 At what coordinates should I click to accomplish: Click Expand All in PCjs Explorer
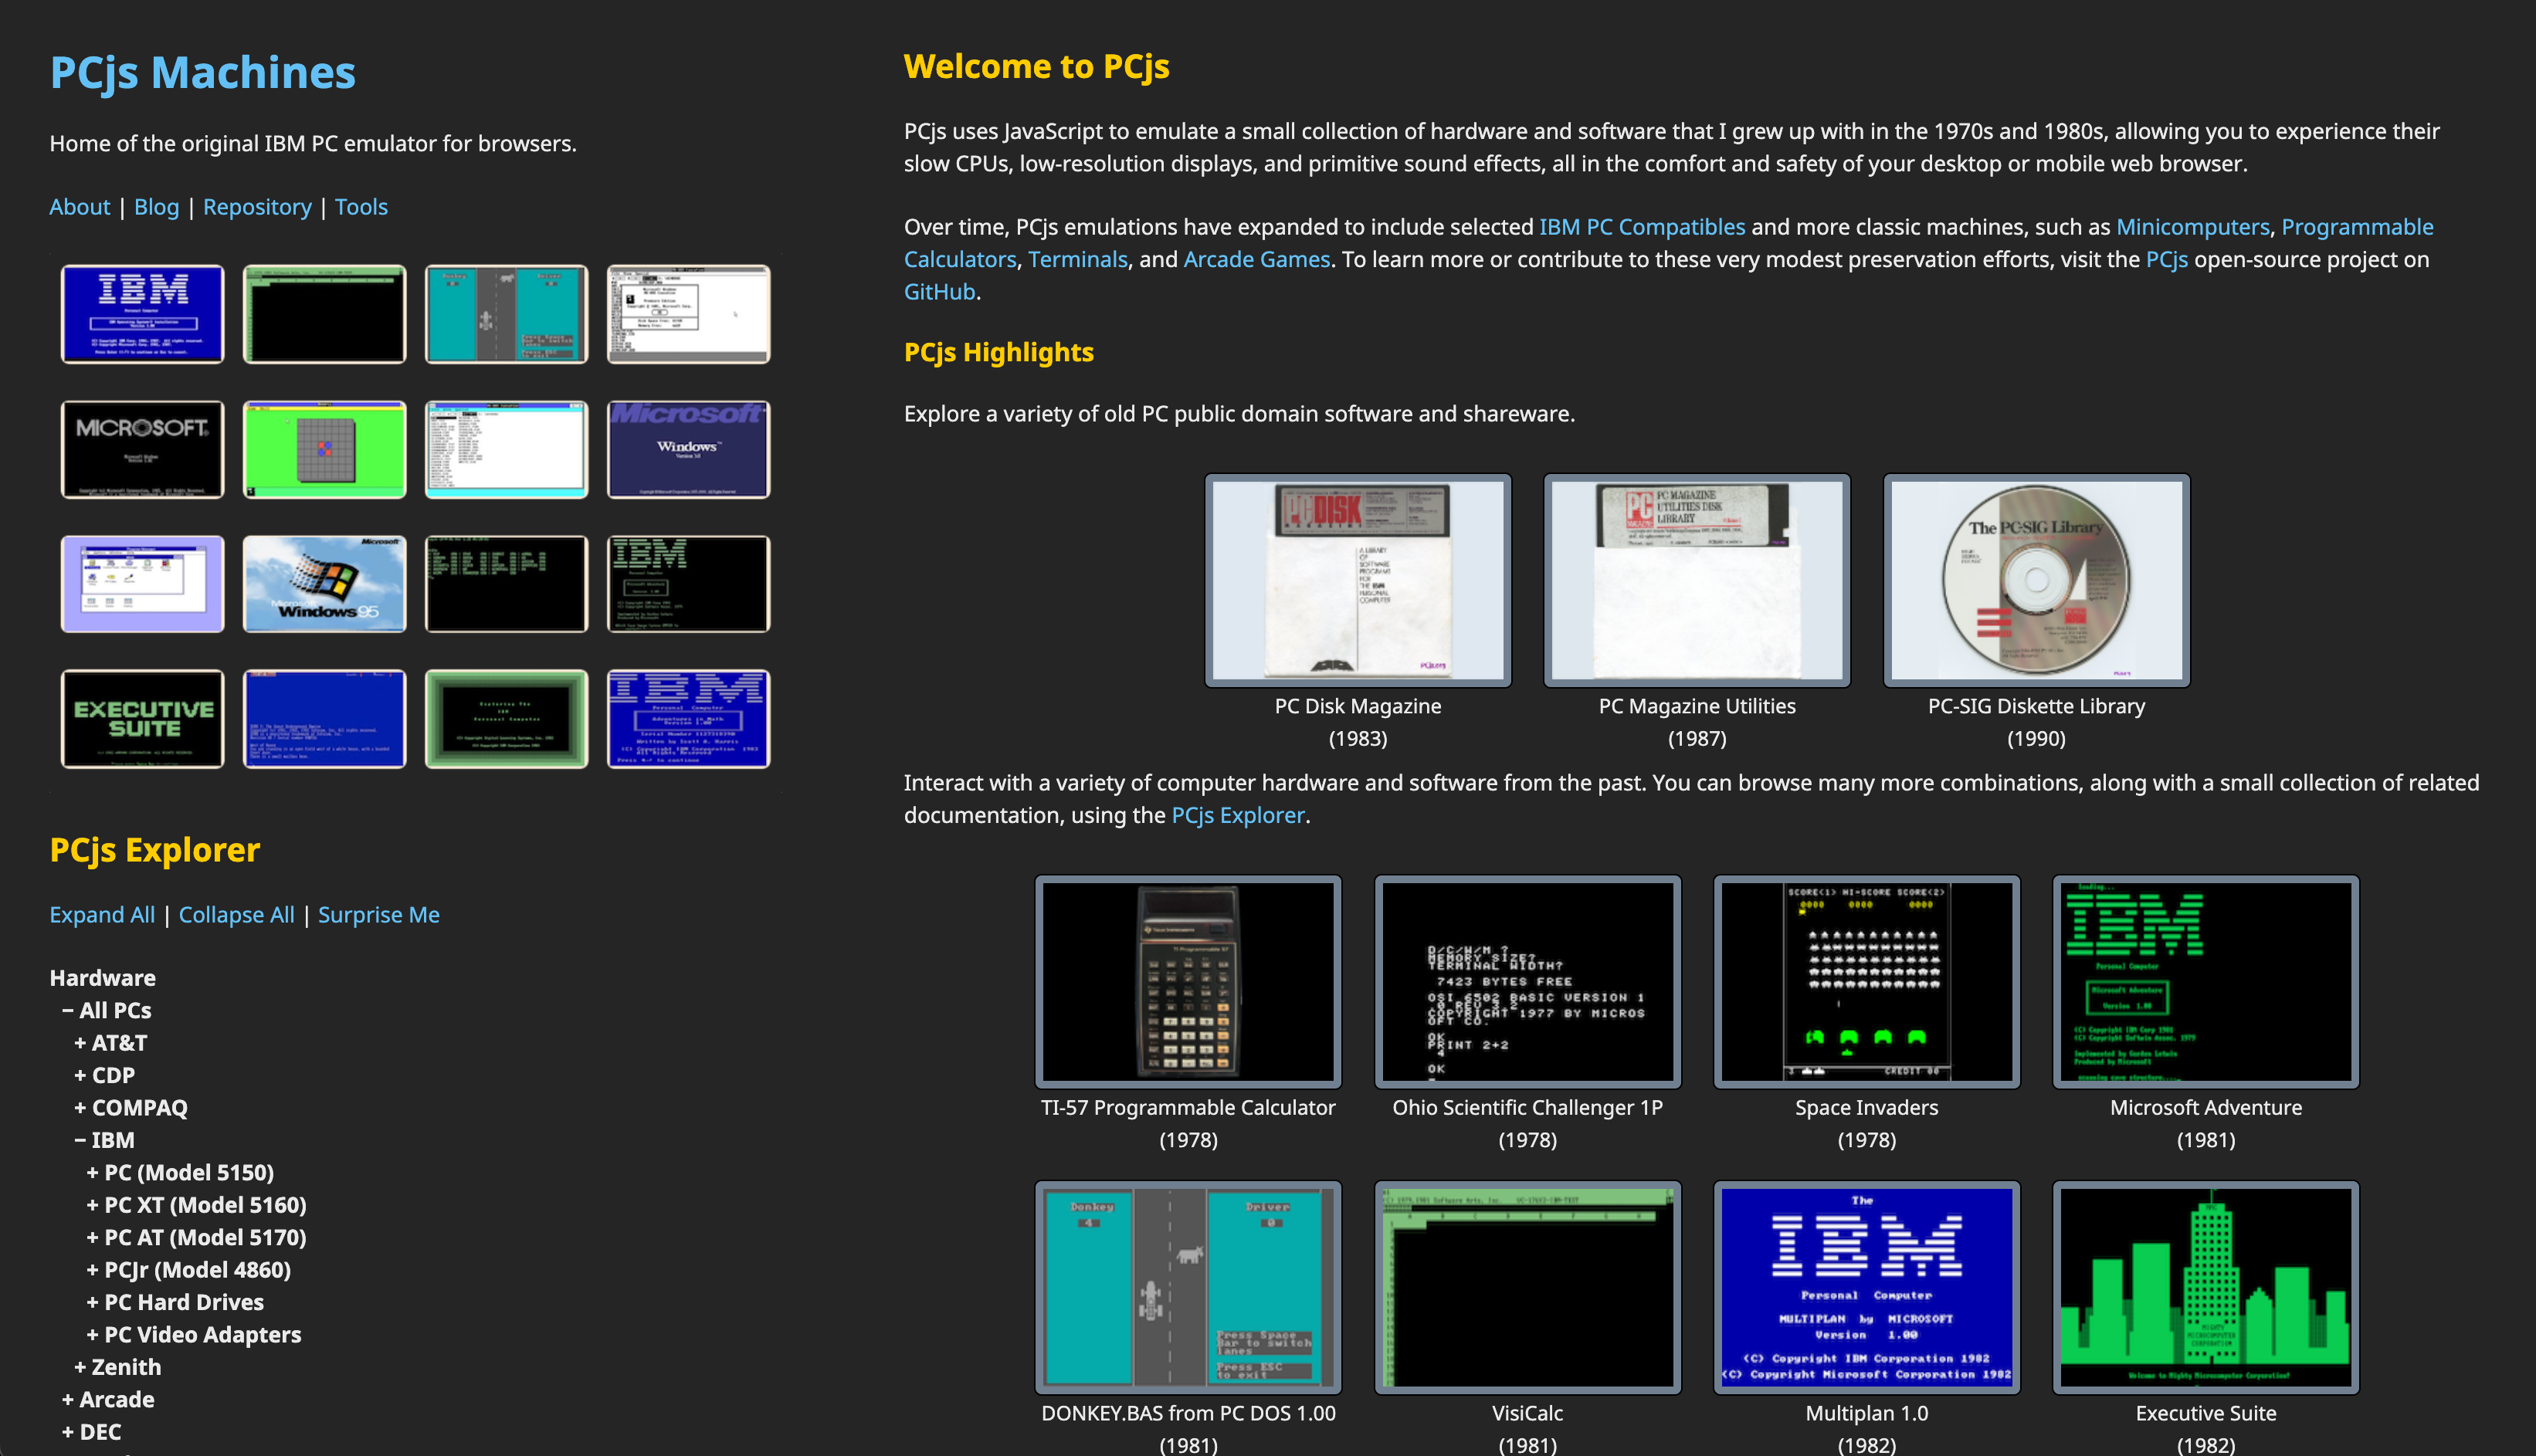tap(102, 915)
